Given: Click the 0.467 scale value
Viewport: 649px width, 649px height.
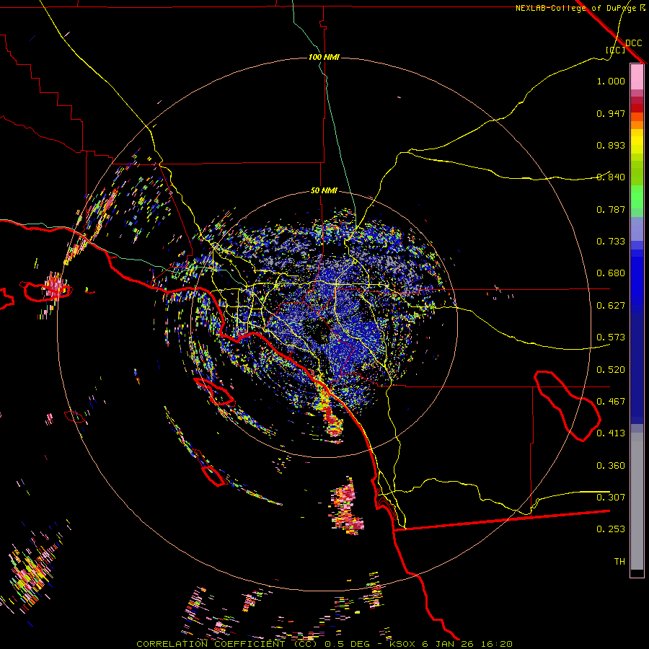Looking at the screenshot, I should click(611, 402).
